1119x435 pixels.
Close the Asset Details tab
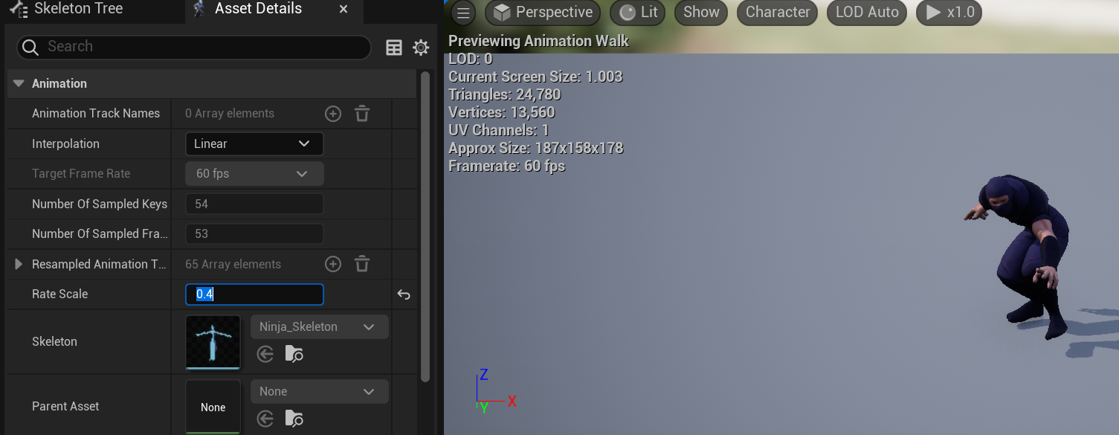344,10
